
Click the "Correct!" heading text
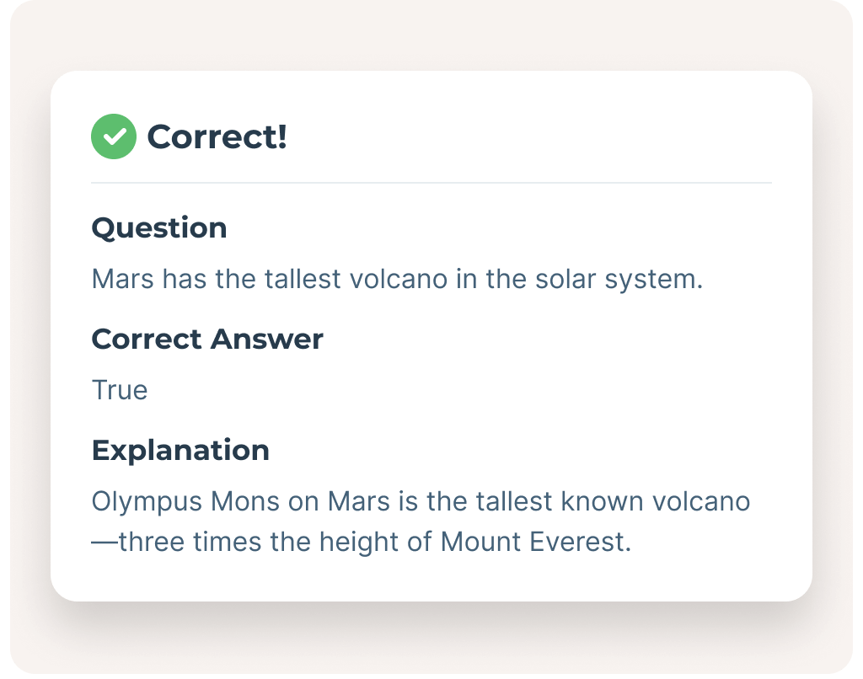[217, 136]
